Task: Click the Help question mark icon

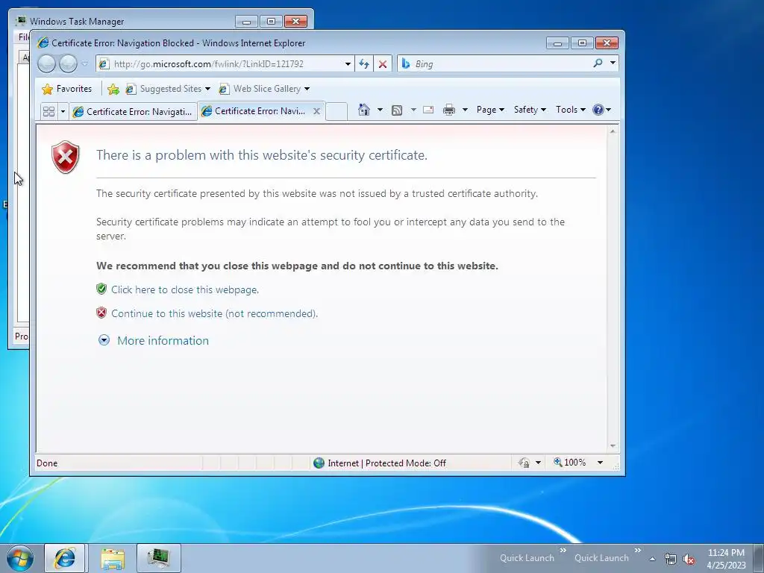Action: coord(598,110)
